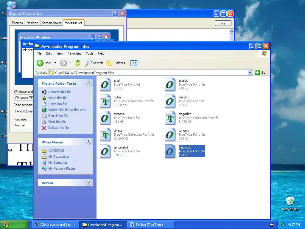Image resolution: width=305 pixels, height=229 pixels.
Task: Click Downloaded Program taskbar button
Action: click(x=103, y=225)
